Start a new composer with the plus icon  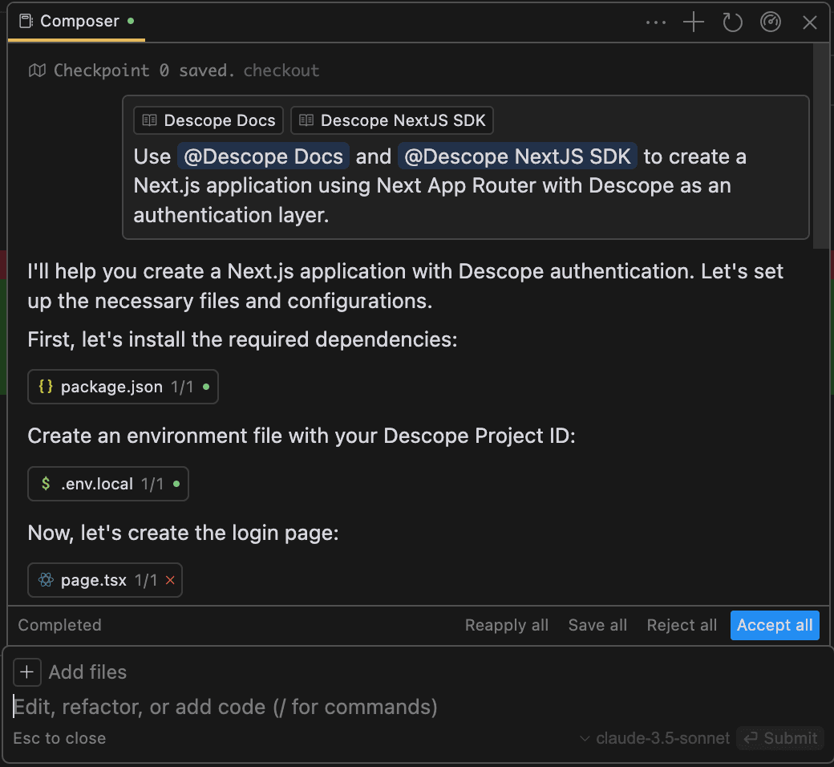[x=693, y=22]
